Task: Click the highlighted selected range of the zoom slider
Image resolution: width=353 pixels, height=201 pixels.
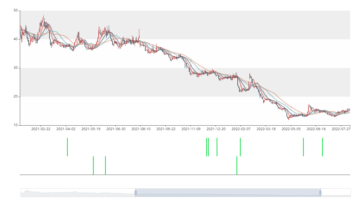Action: 228,193
